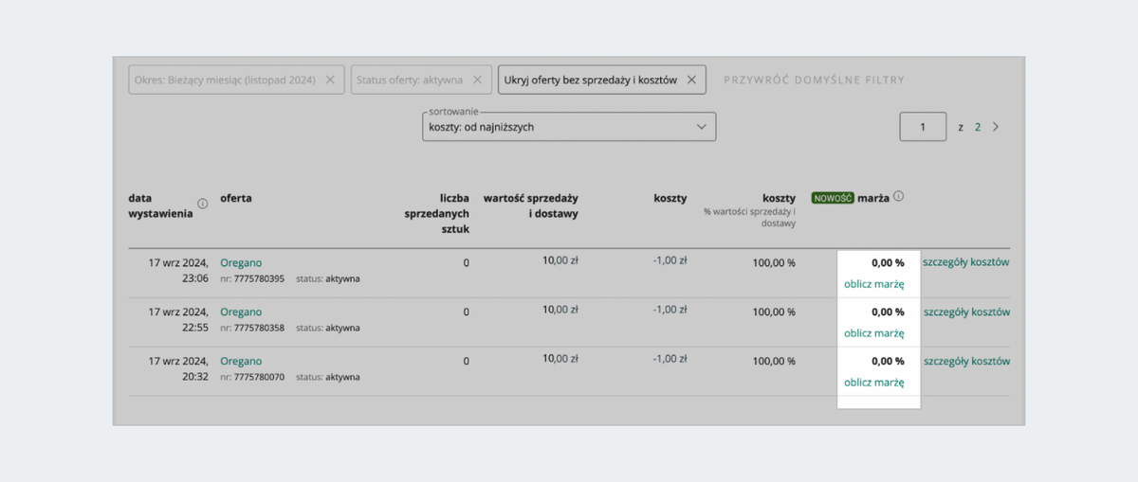Open Oregano offer nr 7775780395
1138x482 pixels.
241,262
